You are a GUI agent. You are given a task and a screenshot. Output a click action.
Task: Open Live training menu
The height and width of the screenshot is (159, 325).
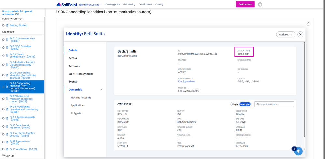pos(129,4)
